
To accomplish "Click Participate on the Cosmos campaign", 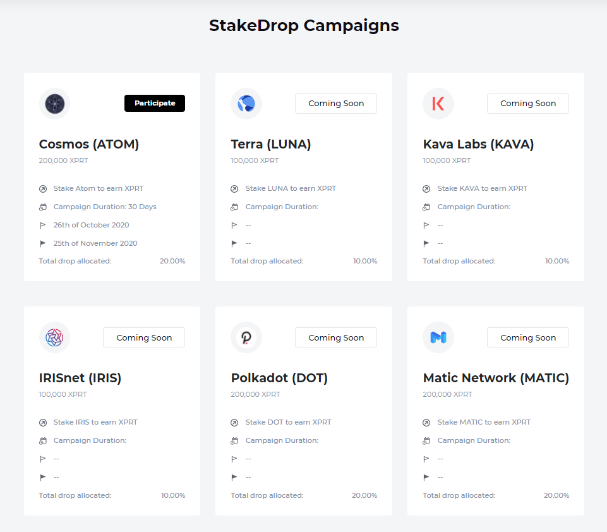I will 155,104.
